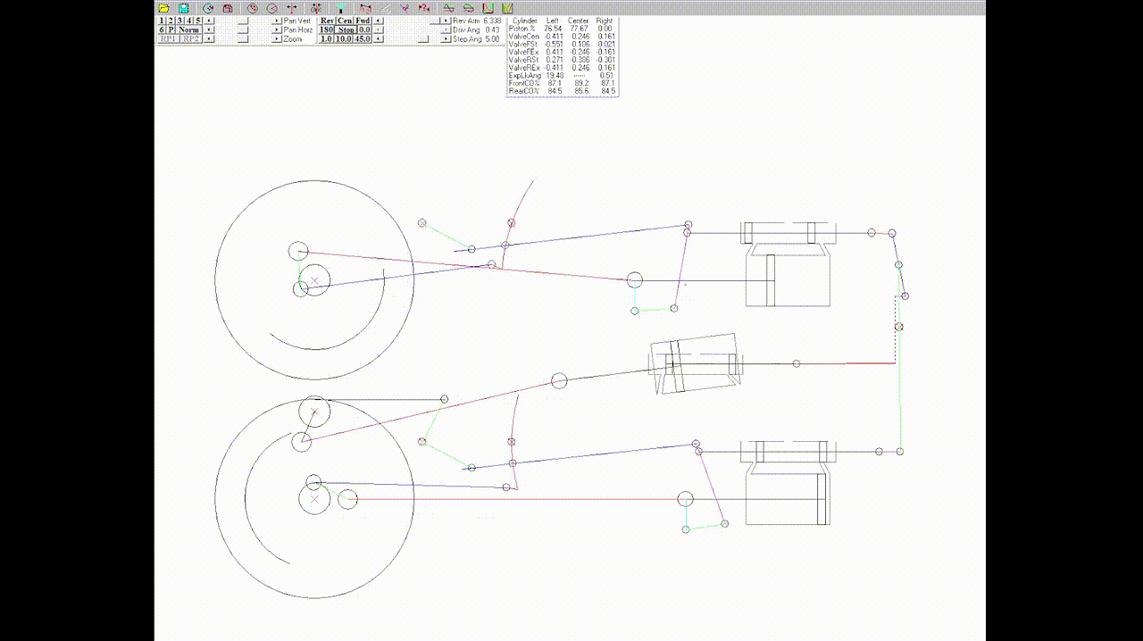Open the sine wave valve diagram icon
This screenshot has width=1143, height=641.
click(x=448, y=8)
